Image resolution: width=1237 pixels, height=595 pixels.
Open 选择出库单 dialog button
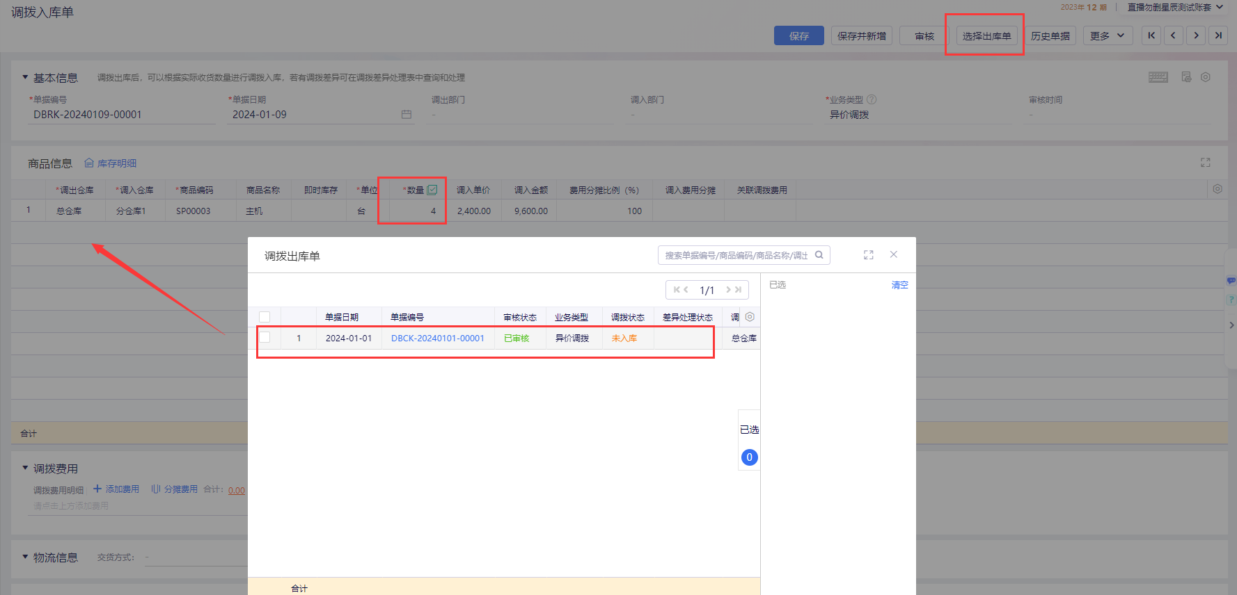point(986,35)
